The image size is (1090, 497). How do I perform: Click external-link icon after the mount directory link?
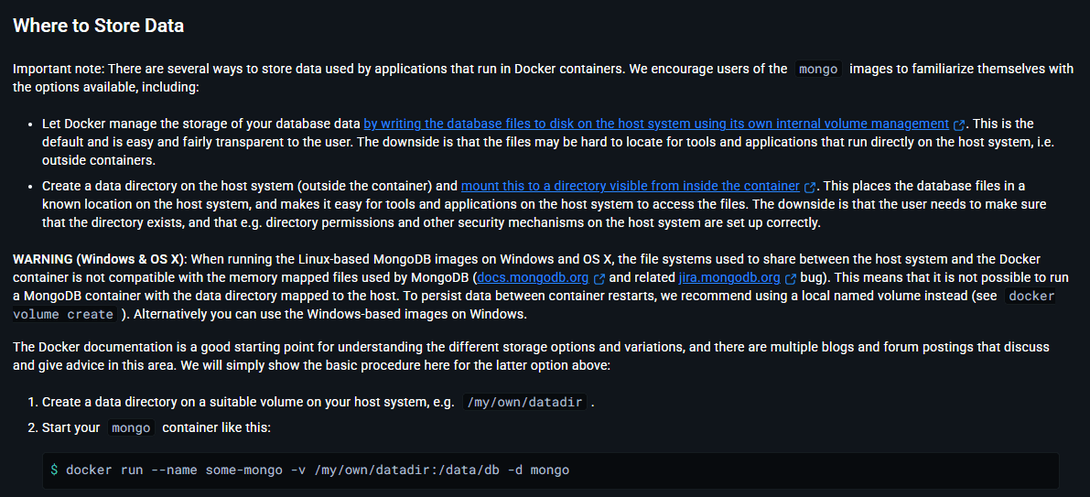[x=810, y=187]
